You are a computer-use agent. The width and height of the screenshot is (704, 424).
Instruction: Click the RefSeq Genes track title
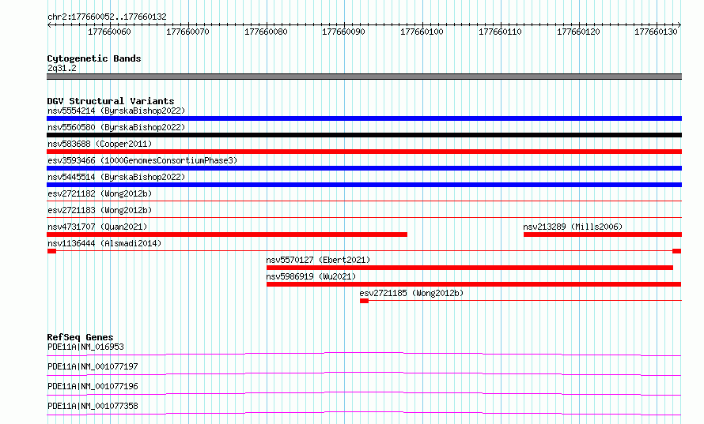[x=80, y=337]
